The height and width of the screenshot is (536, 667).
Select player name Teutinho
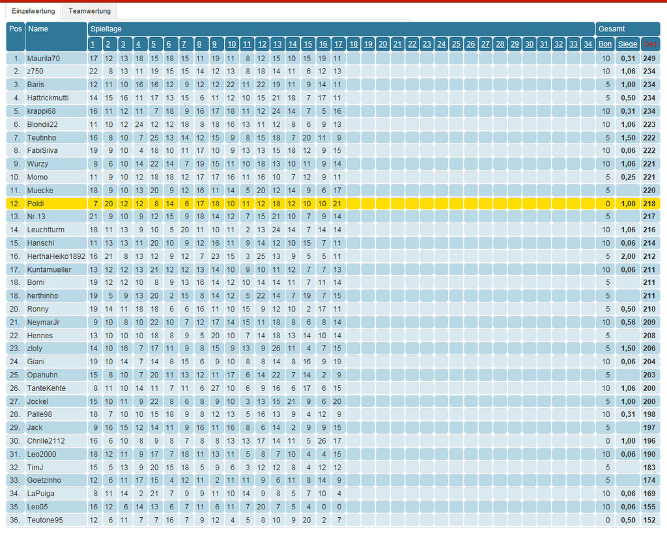point(41,138)
